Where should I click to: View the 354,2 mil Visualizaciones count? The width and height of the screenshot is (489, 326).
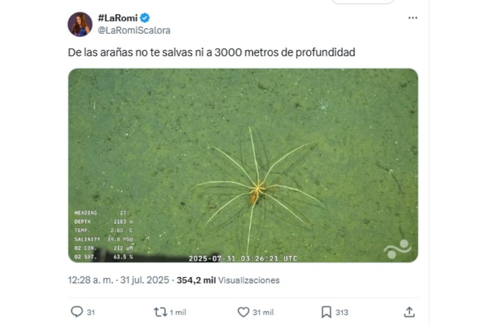pyautogui.click(x=228, y=280)
